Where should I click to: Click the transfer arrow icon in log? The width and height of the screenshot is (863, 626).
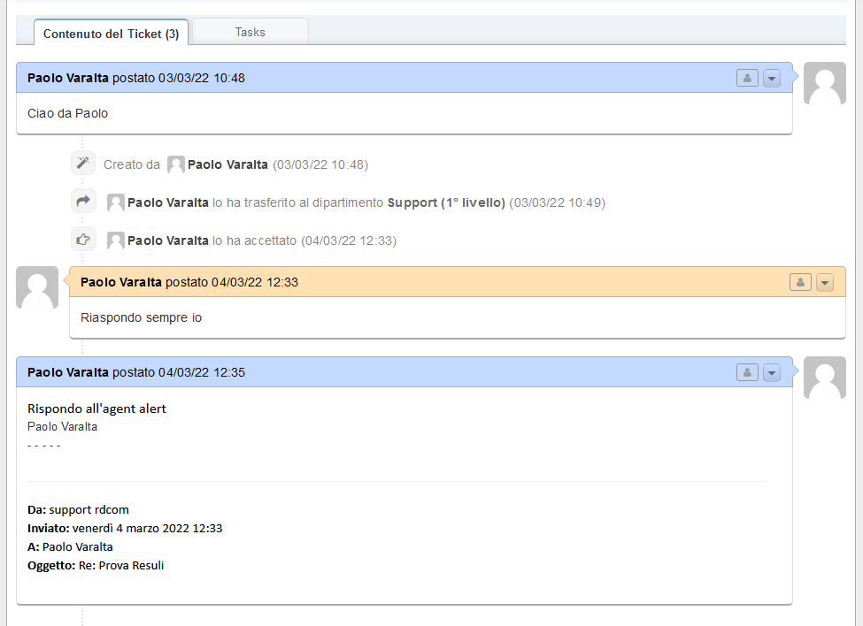pos(82,202)
